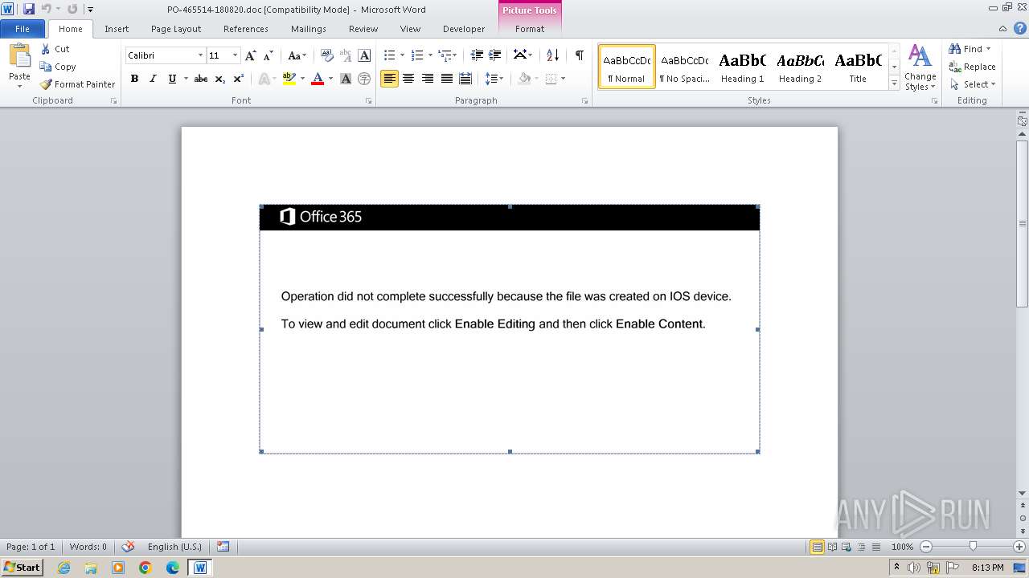Toggle Bold formatting
This screenshot has width=1029, height=578.
click(x=134, y=79)
